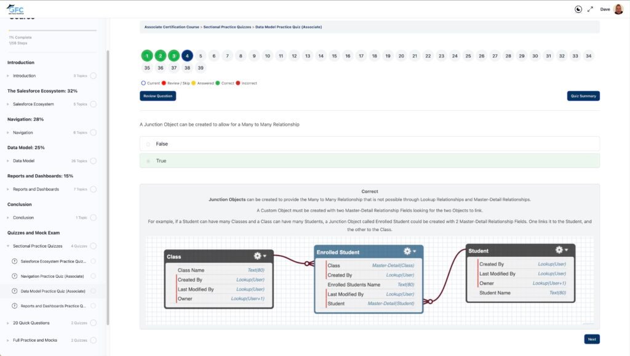Toggle completion circle for Conclusion

pyautogui.click(x=94, y=217)
